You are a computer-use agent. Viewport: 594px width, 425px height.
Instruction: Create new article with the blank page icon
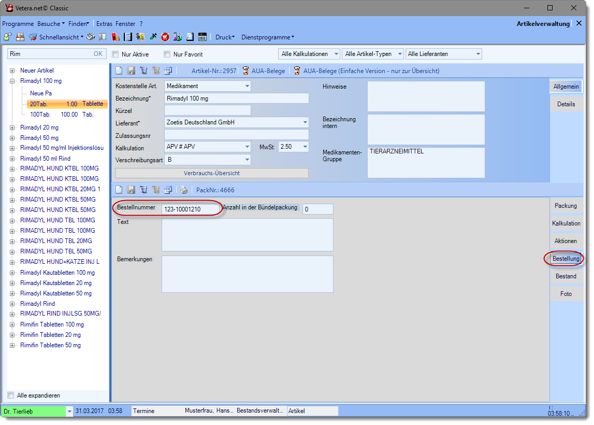point(119,71)
